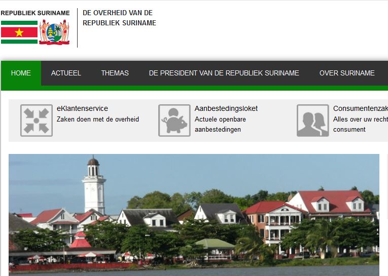The height and width of the screenshot is (276, 388).
Task: Click the 'De Overheid van de' header title
Action: pos(117,13)
